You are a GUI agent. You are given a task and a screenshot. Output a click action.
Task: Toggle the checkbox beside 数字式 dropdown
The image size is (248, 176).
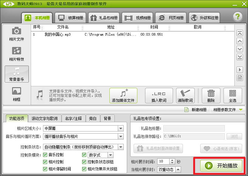(84, 155)
